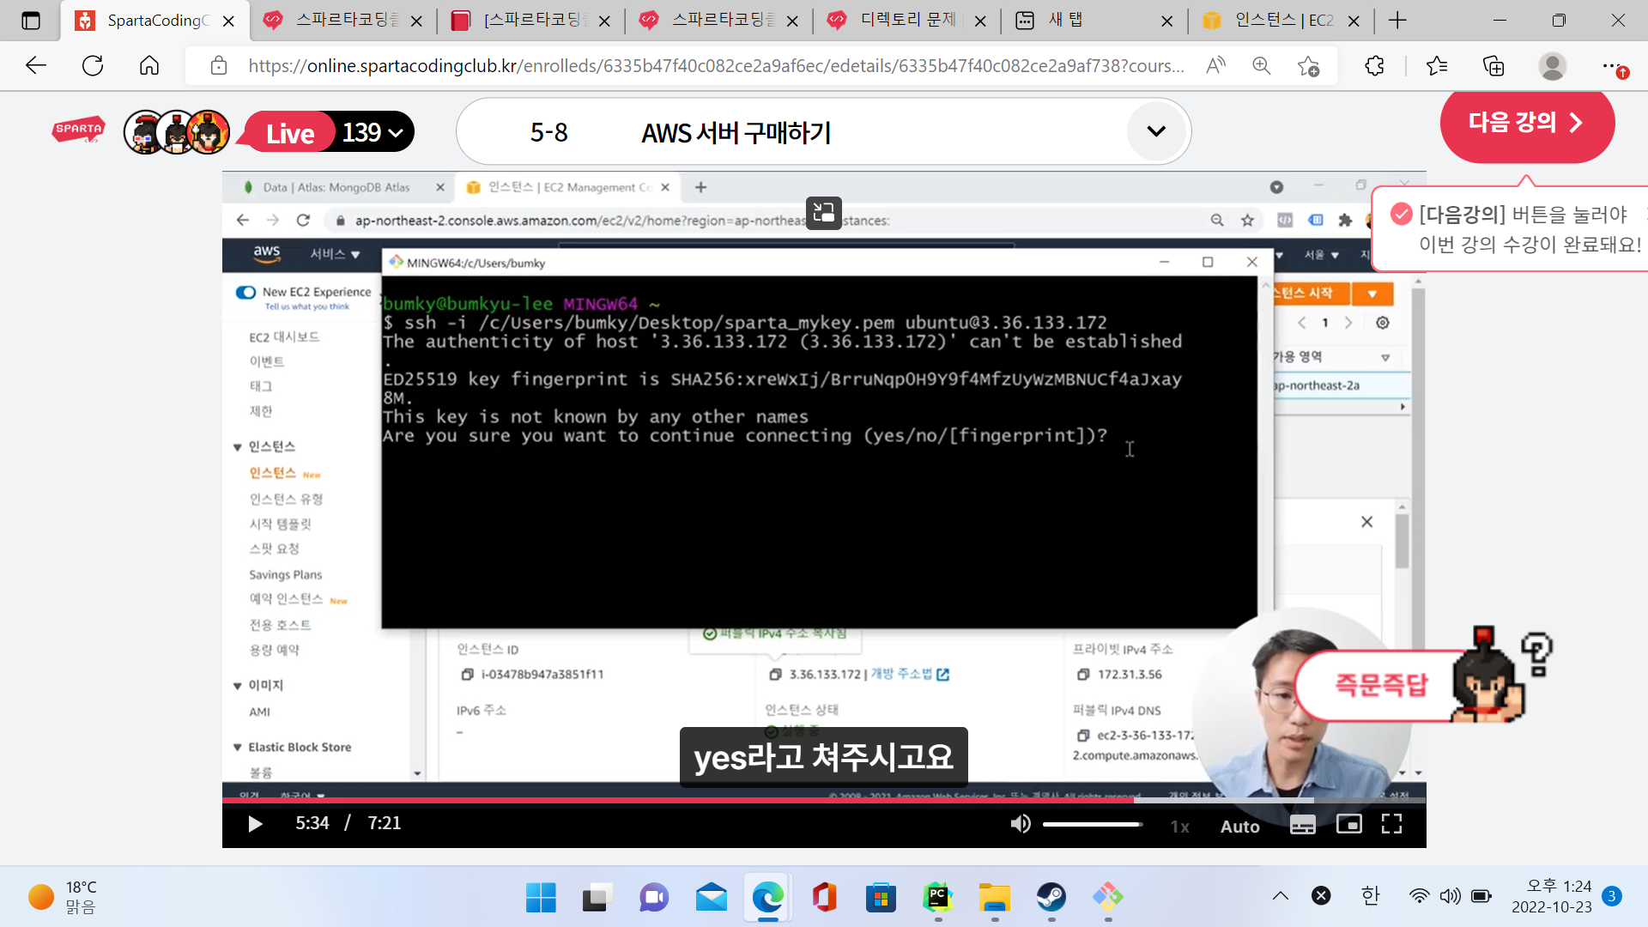Open the read aloud icon
This screenshot has width=1648, height=927.
tap(1215, 65)
